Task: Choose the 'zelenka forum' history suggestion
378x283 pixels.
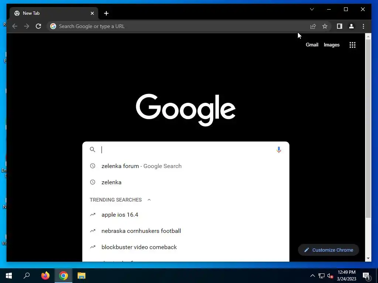Action: (x=186, y=166)
